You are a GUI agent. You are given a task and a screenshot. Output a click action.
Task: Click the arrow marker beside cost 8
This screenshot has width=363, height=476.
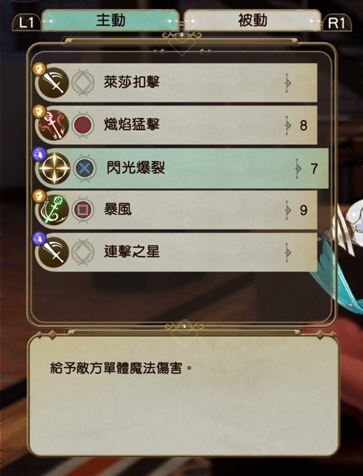pos(287,125)
